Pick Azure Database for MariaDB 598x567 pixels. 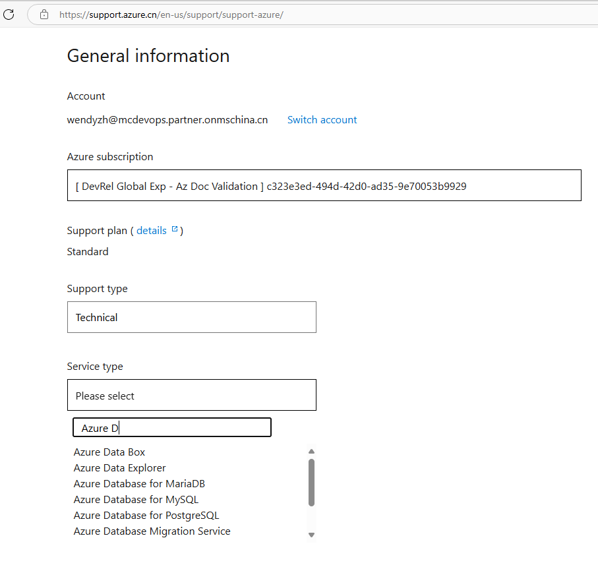[x=139, y=484]
